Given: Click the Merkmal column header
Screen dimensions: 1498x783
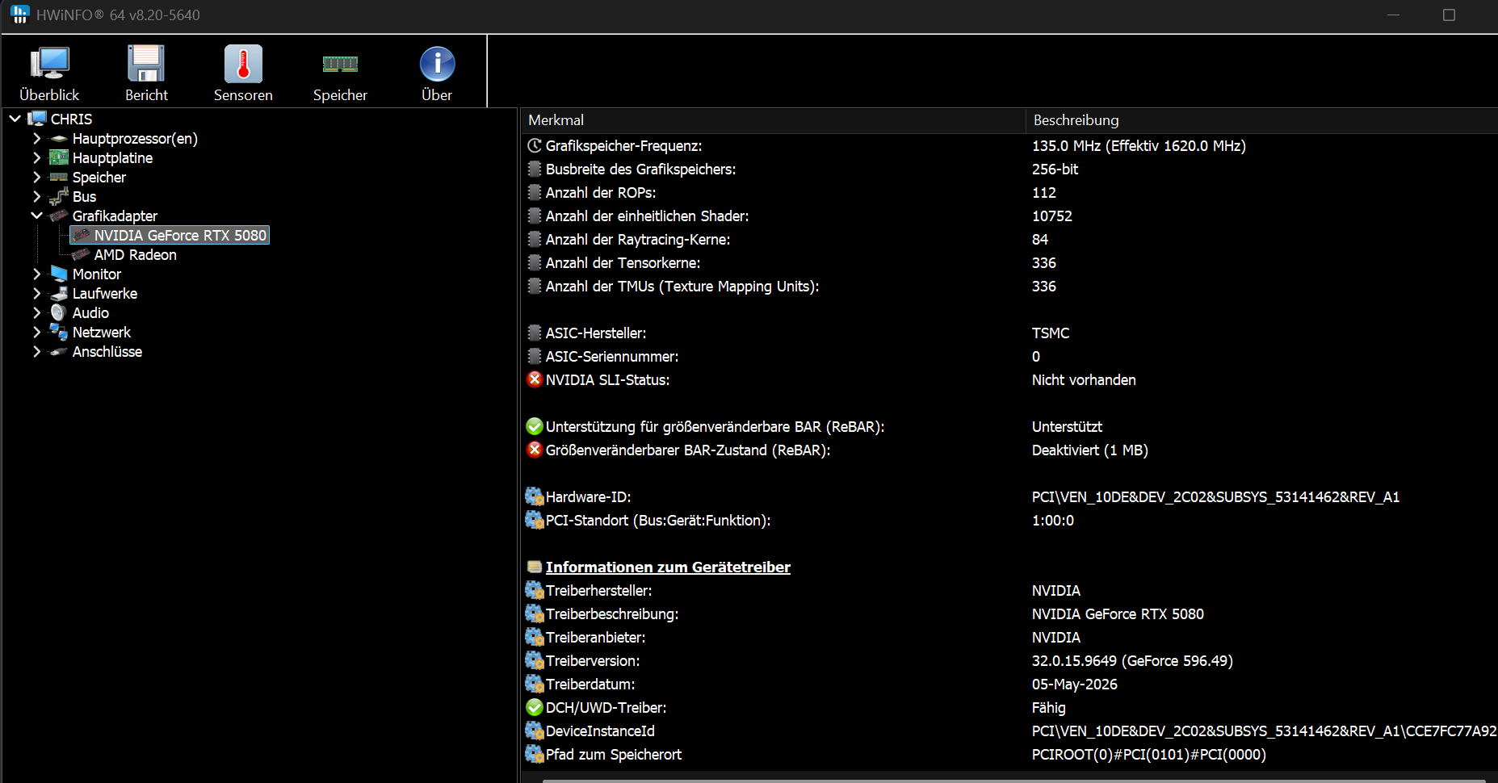Looking at the screenshot, I should point(773,120).
